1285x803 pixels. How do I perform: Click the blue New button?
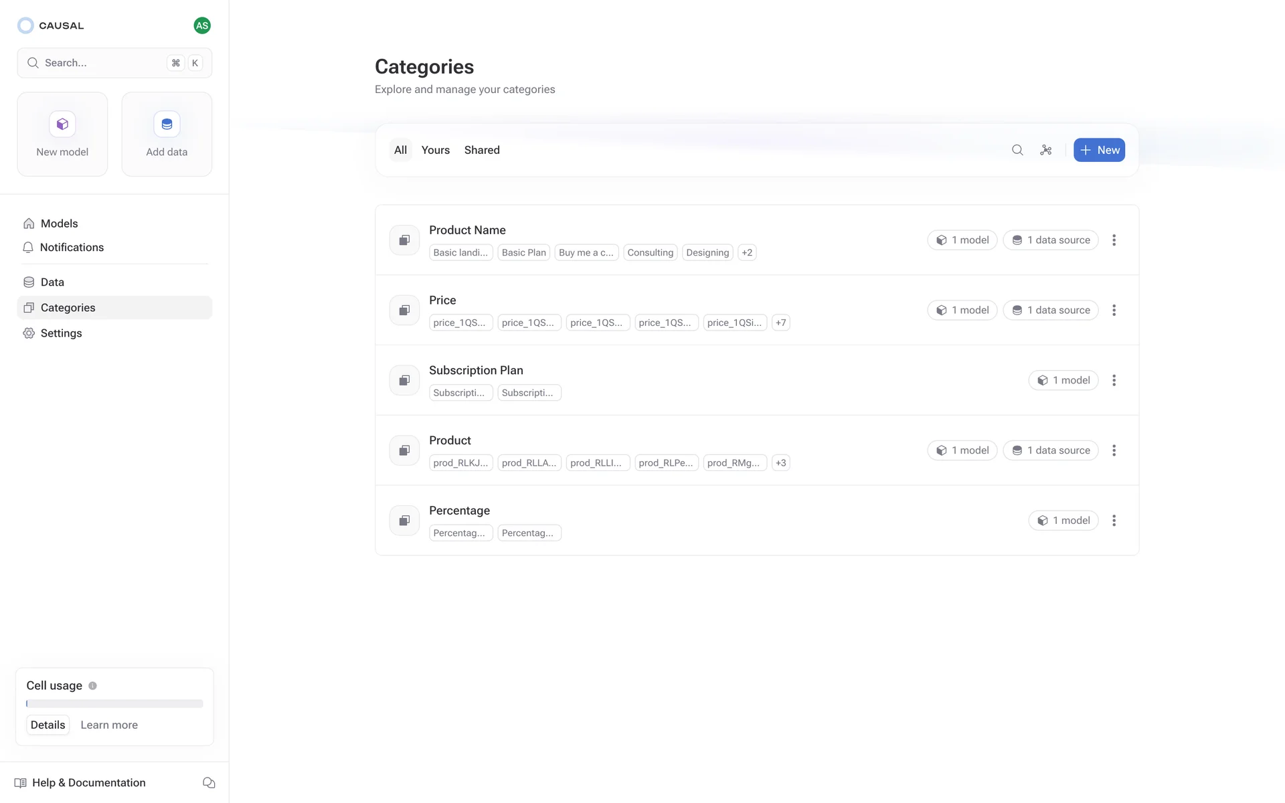click(1099, 150)
